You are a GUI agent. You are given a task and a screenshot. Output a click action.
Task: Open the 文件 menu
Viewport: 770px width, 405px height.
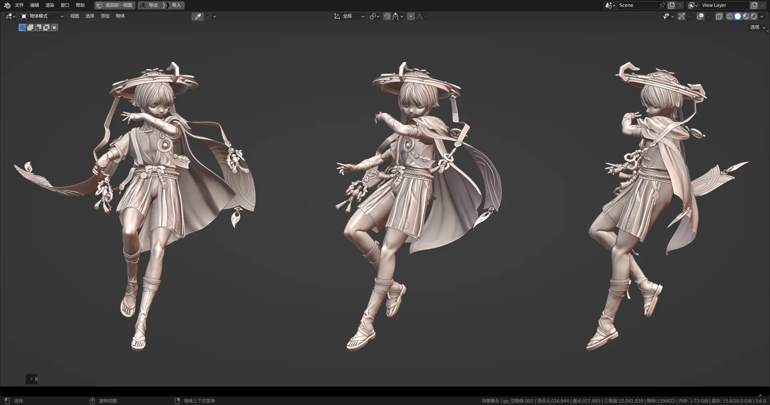19,5
